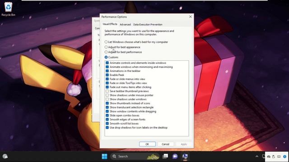Open Task View on the taskbar
The height and width of the screenshot is (162, 289).
pos(165,156)
